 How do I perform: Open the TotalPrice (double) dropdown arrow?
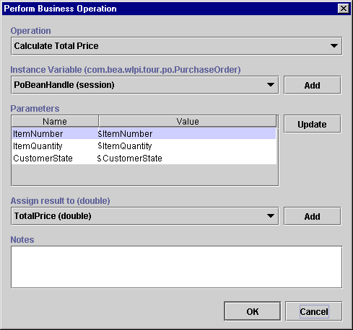point(271,216)
